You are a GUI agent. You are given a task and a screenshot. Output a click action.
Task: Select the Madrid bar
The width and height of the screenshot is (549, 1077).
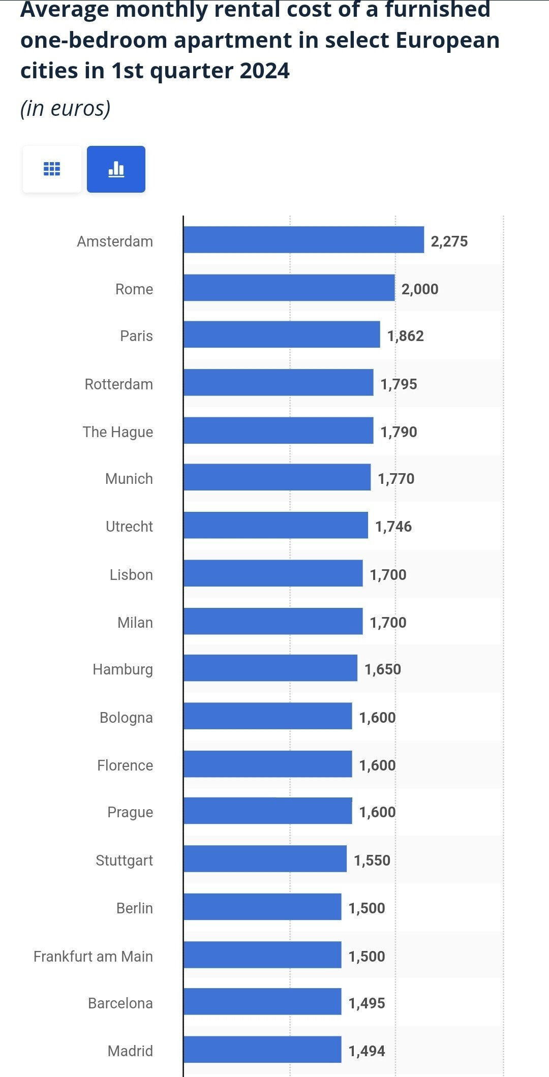262,1050
